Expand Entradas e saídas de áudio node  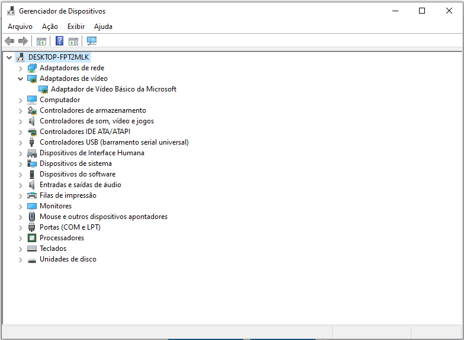coord(20,185)
